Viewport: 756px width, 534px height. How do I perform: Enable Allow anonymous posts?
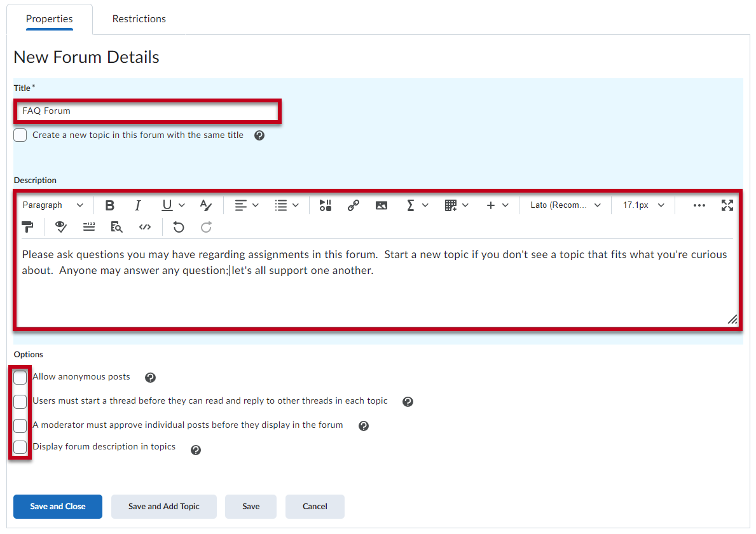point(20,378)
